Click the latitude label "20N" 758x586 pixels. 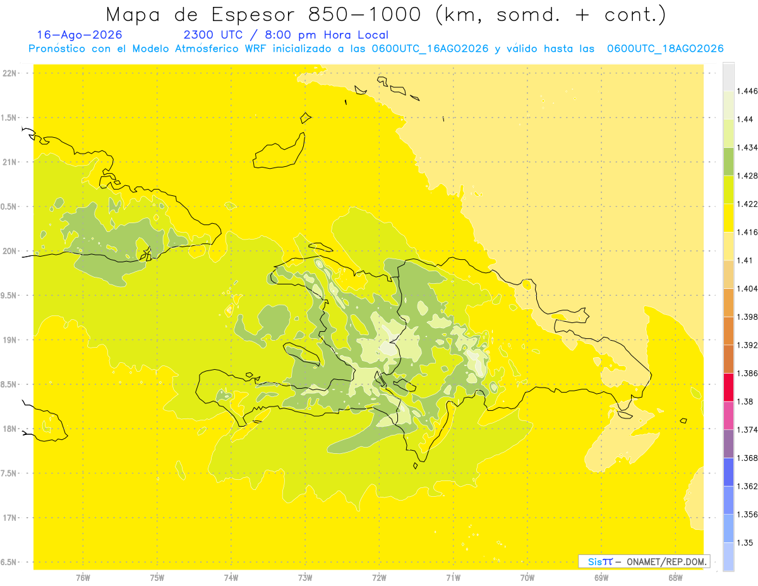(11, 251)
